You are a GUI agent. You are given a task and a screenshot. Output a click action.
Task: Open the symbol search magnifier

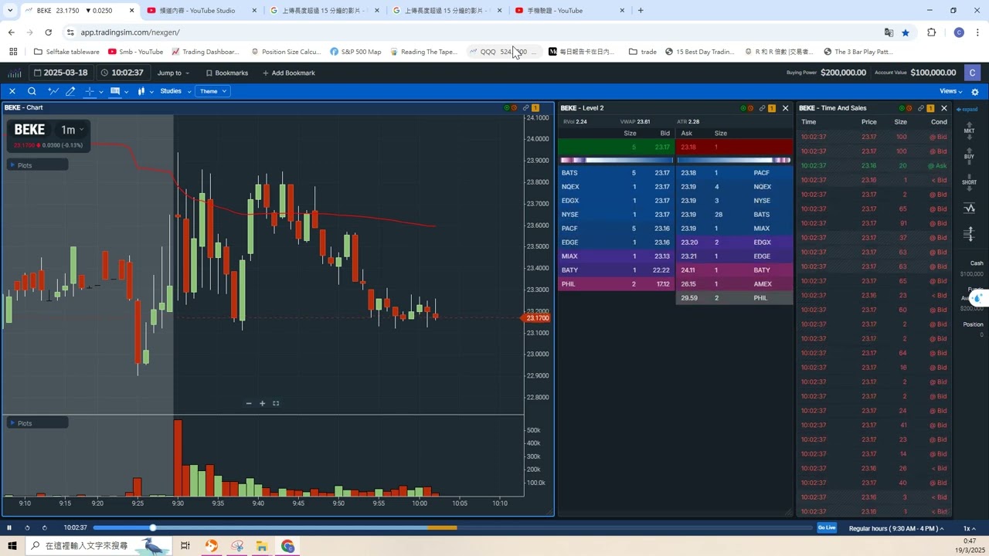click(32, 91)
